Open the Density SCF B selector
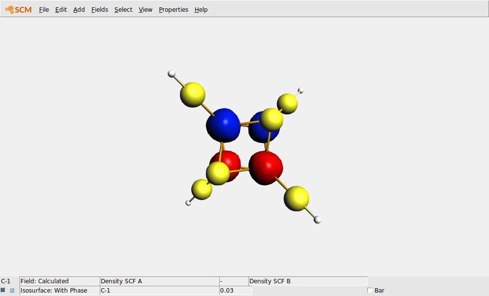 307,281
